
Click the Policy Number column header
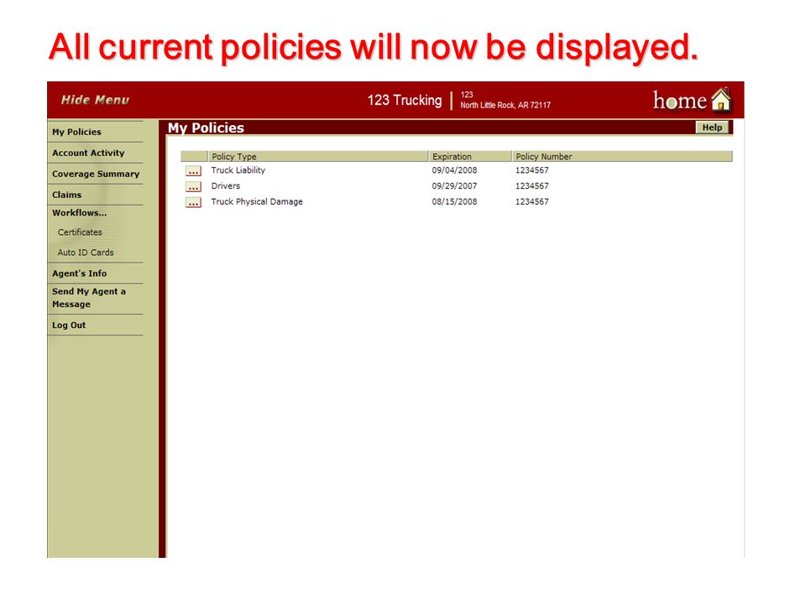click(622, 157)
